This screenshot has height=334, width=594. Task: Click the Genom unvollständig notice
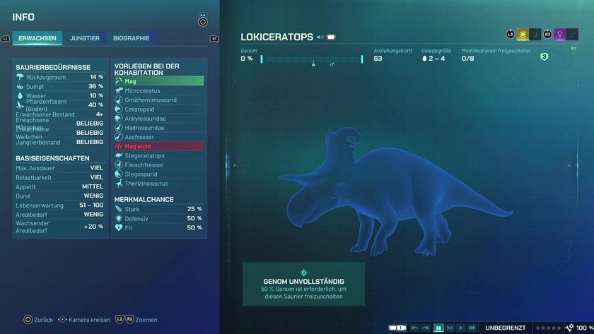point(303,284)
